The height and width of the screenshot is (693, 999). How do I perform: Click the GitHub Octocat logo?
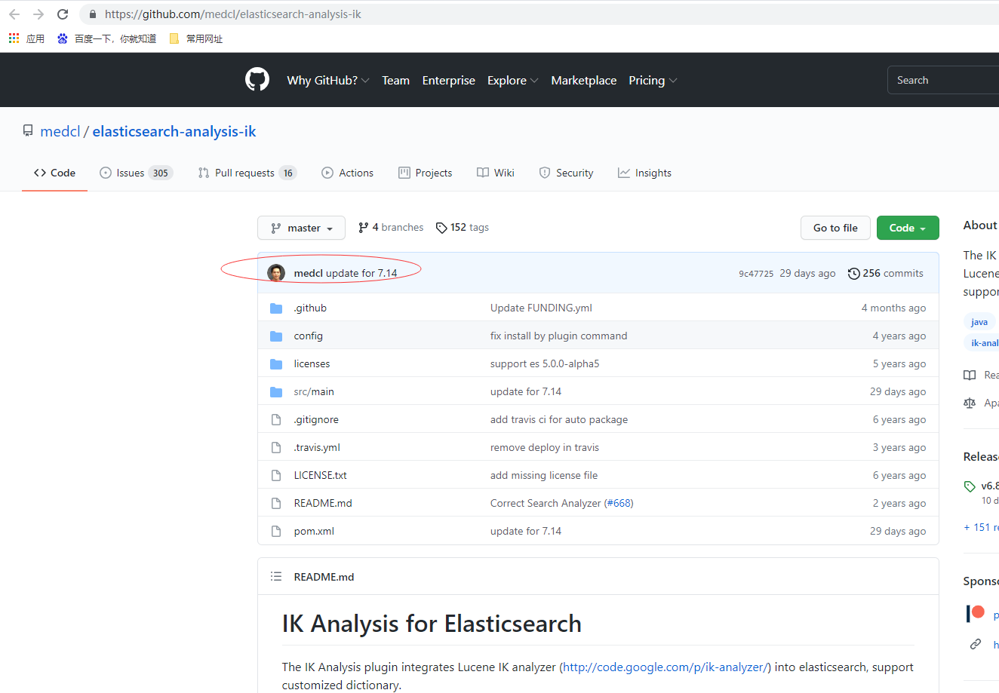point(257,79)
